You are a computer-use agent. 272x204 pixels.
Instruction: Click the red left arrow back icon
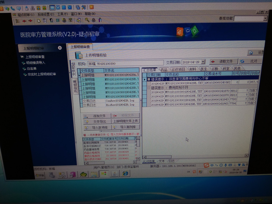[24, 21]
